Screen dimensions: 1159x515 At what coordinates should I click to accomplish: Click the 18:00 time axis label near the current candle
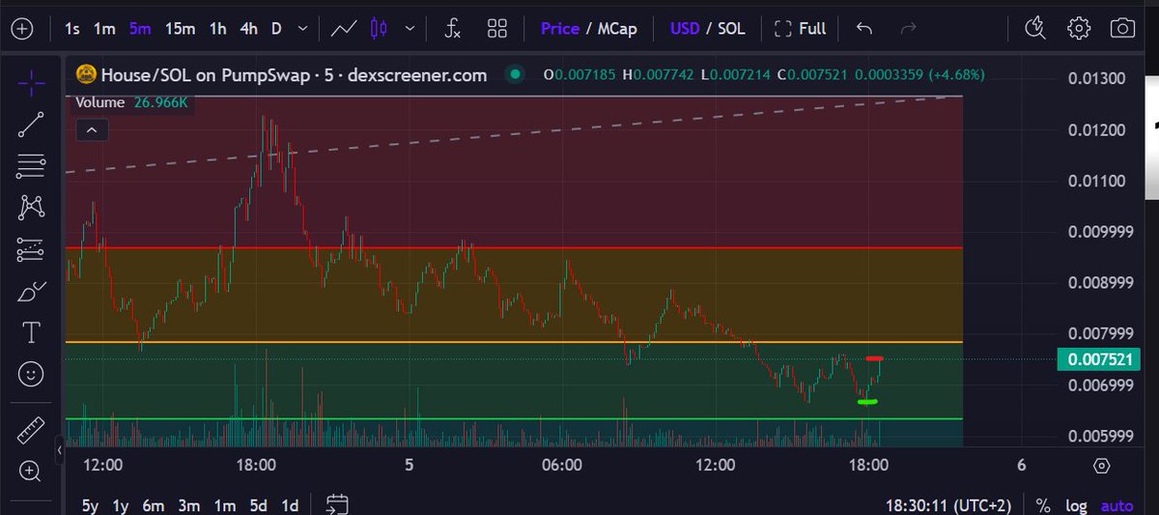tap(868, 465)
